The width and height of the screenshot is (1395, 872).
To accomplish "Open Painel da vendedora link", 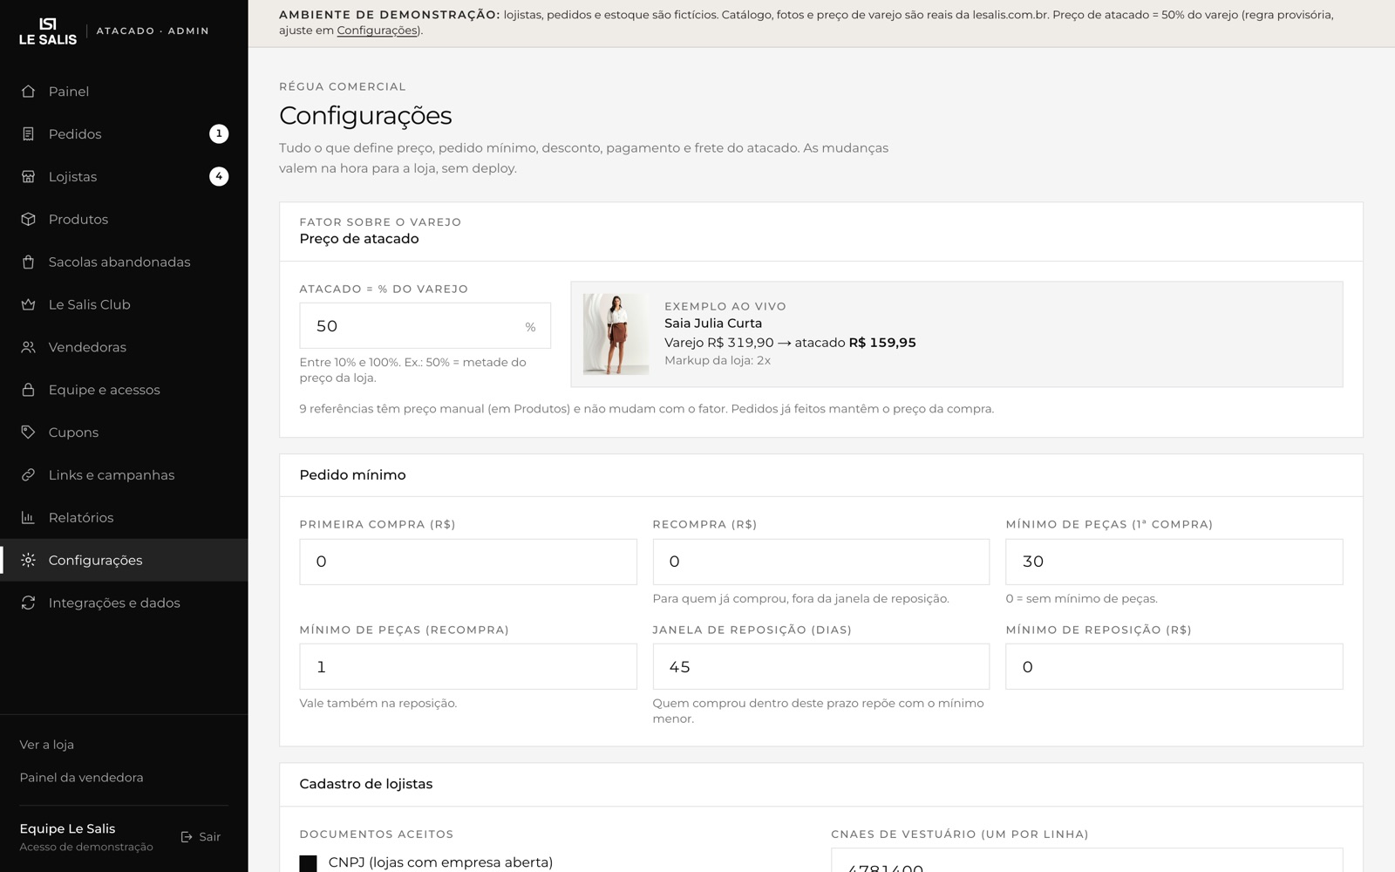I will [82, 778].
